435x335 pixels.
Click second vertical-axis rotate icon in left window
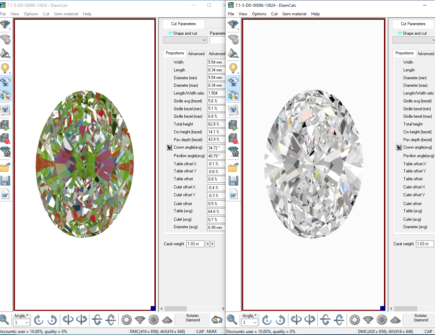(82, 320)
